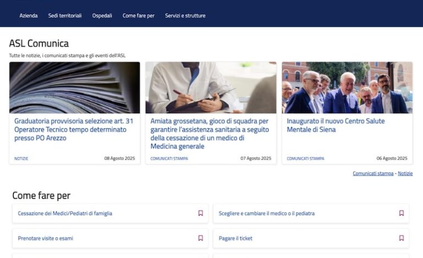
Task: Read Amiata grossetana press release
Action: click(210, 134)
